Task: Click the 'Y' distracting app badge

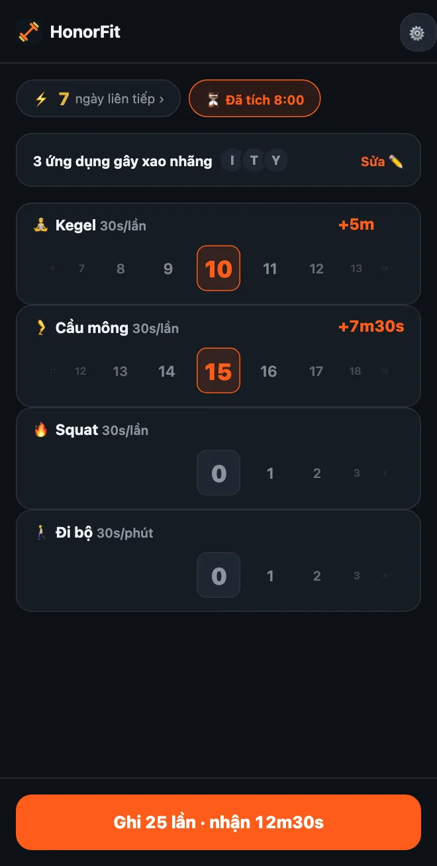Action: [x=276, y=160]
